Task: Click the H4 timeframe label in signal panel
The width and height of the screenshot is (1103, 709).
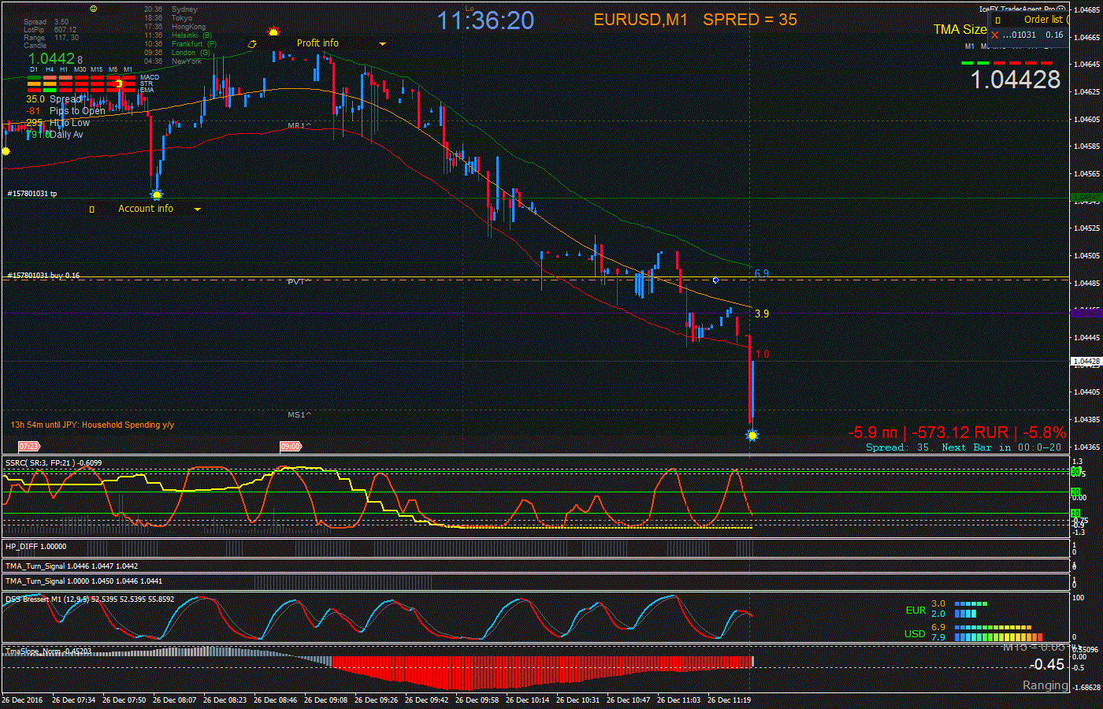Action: pos(50,69)
